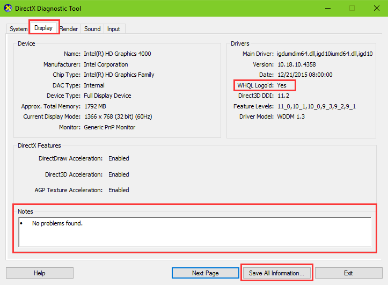The image size is (388, 285).
Task: Click driver date '12/21/2015 08:00:00'
Action: [x=305, y=75]
